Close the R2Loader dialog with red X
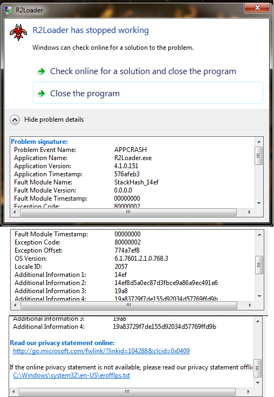Screen dimensions: 274x397 (257, 8)
